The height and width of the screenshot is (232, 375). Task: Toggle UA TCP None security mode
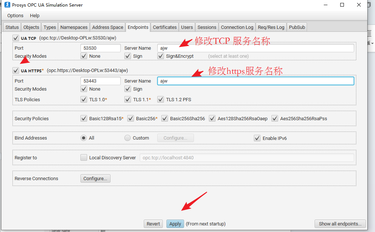click(x=84, y=56)
